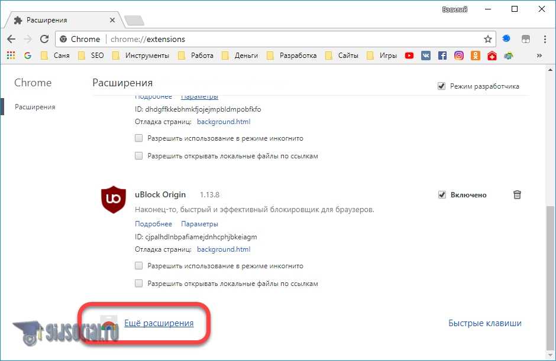Viewport: 556px width, 361px height.
Task: Click the browser back arrow
Action: (x=11, y=39)
